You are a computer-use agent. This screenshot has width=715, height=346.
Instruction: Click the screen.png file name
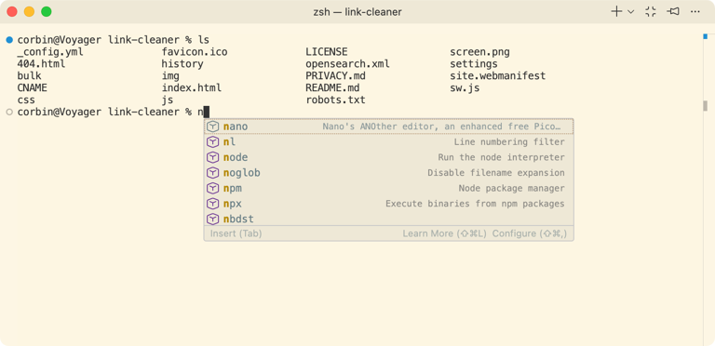[479, 52]
